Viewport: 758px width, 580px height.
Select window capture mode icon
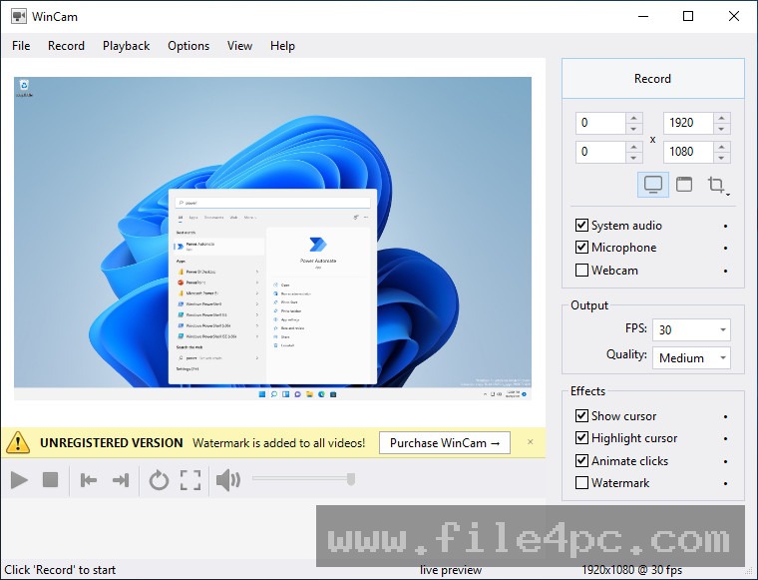pos(683,185)
